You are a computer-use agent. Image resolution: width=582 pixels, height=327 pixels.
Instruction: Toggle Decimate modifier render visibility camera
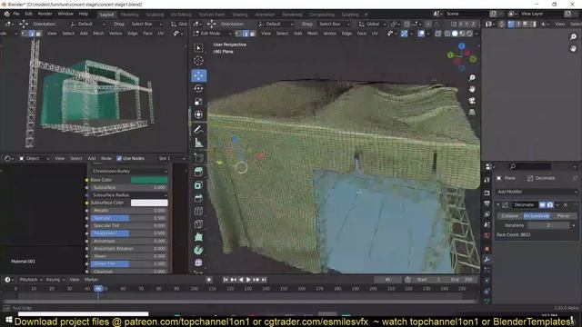pyautogui.click(x=549, y=204)
